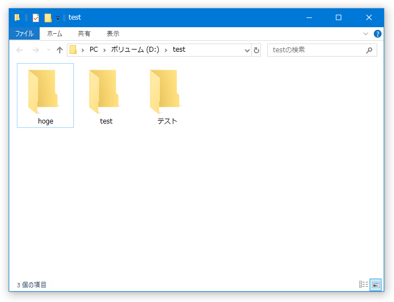The height and width of the screenshot is (302, 394).
Task: Click the Explorer window icon in title bar
Action: (x=17, y=17)
